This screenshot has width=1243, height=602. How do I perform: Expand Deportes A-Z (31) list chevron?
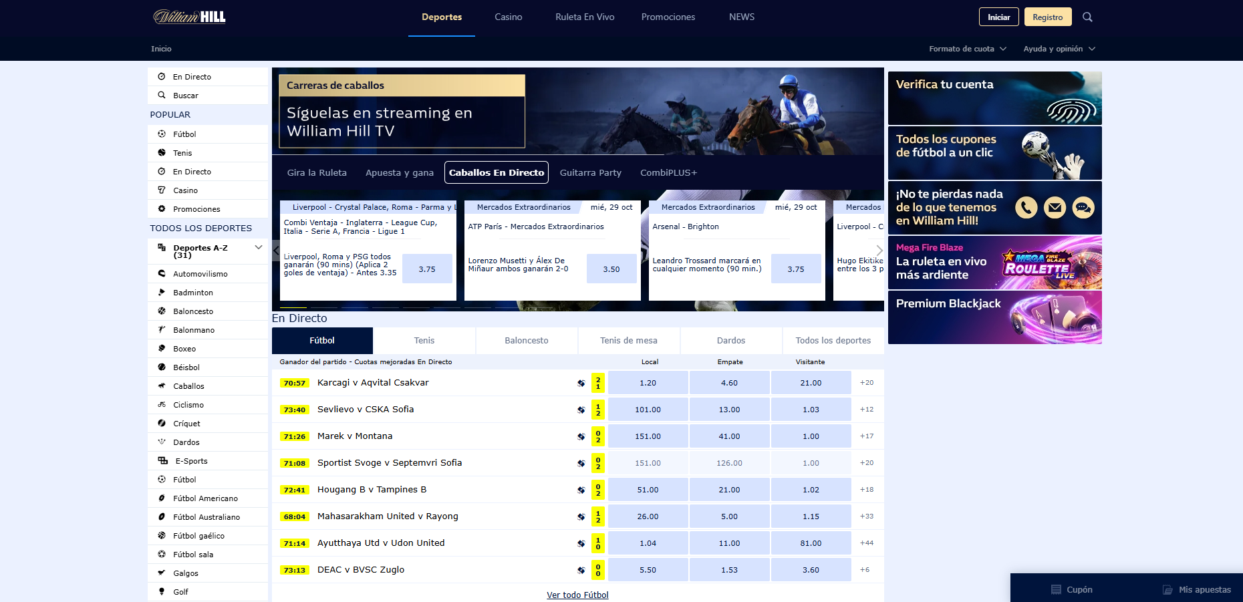[259, 248]
